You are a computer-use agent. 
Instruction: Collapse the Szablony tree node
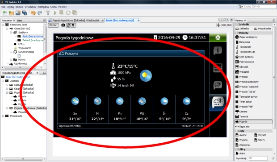pos(11,33)
